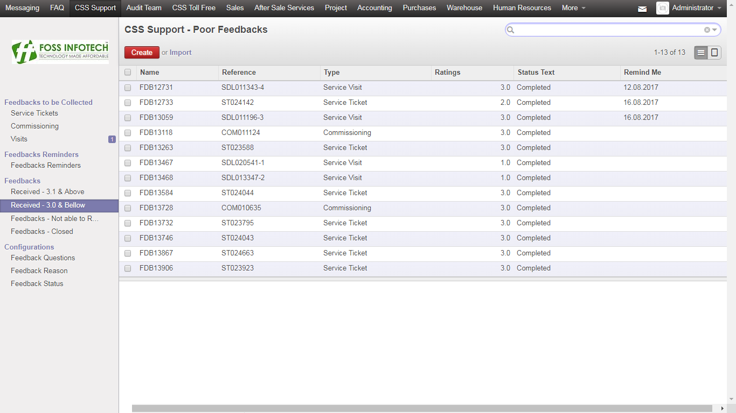Click the red Create button
The height and width of the screenshot is (413, 736).
pyautogui.click(x=142, y=52)
